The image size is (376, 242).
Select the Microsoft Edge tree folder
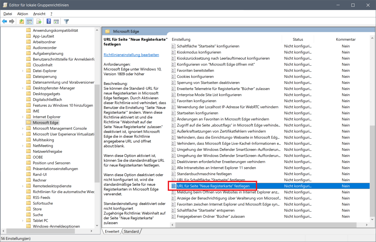click(46, 123)
